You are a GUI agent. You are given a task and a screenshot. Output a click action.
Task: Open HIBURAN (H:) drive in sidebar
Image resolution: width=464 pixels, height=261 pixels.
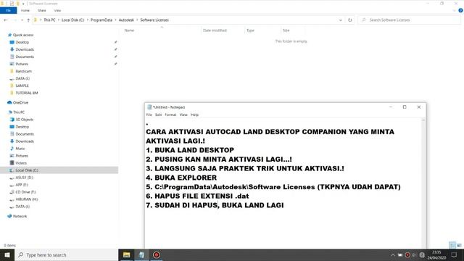click(26, 199)
